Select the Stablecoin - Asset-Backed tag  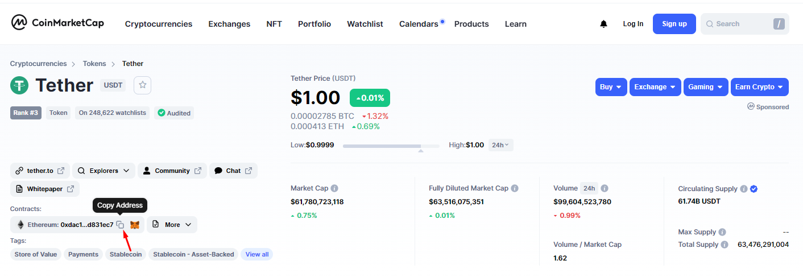pos(193,254)
